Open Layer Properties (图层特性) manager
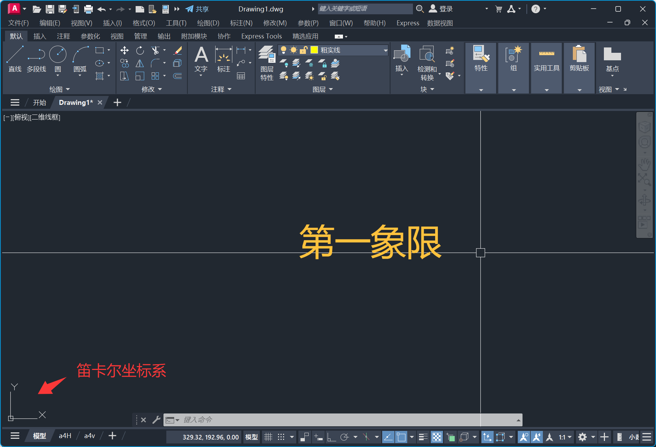Viewport: 656px width, 447px height. coord(267,63)
